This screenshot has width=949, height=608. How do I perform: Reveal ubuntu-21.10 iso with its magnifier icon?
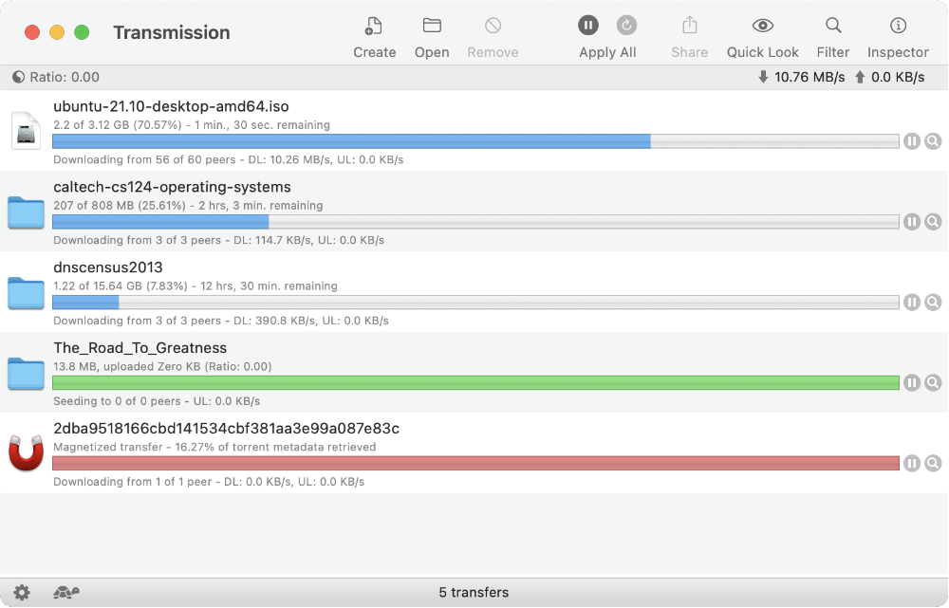pos(932,140)
